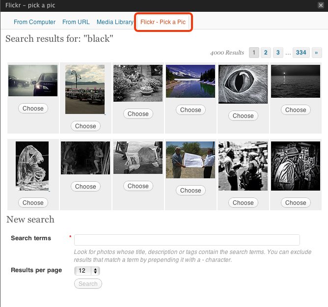Choose the striped robe man photo
Viewport: 328px width, 307px height.
coord(296,202)
